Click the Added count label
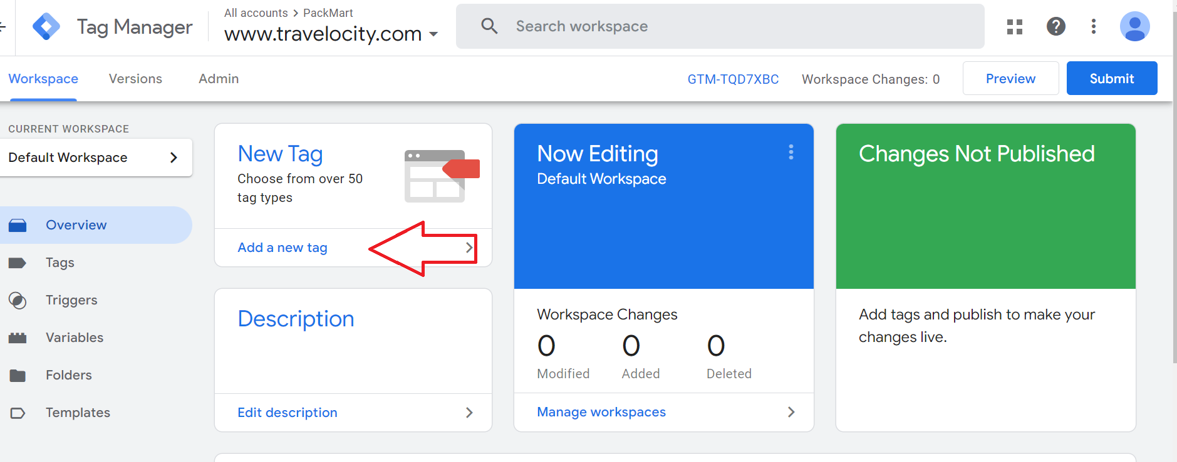Image resolution: width=1177 pixels, height=462 pixels. pyautogui.click(x=641, y=374)
